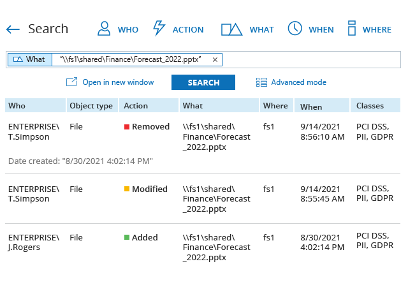Remove the Forecast_2022.pptx filter with X
The image size is (408, 287).
(215, 59)
